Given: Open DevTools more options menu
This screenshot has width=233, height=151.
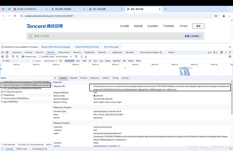Looking at the screenshot, I should [226, 52].
